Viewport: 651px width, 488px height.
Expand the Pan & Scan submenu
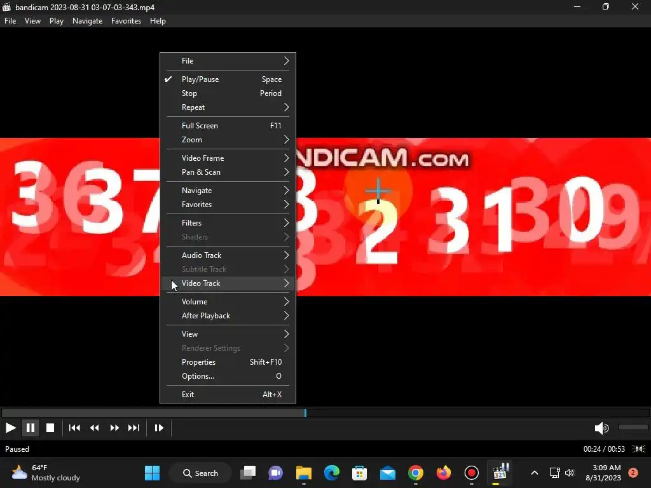[x=228, y=172]
